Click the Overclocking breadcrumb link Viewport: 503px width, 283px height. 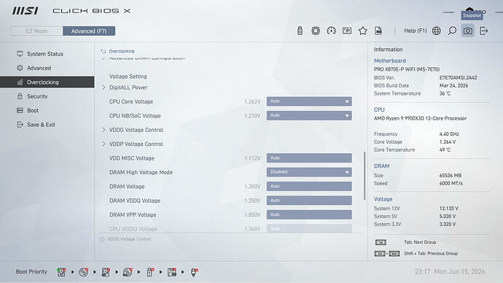(122, 51)
